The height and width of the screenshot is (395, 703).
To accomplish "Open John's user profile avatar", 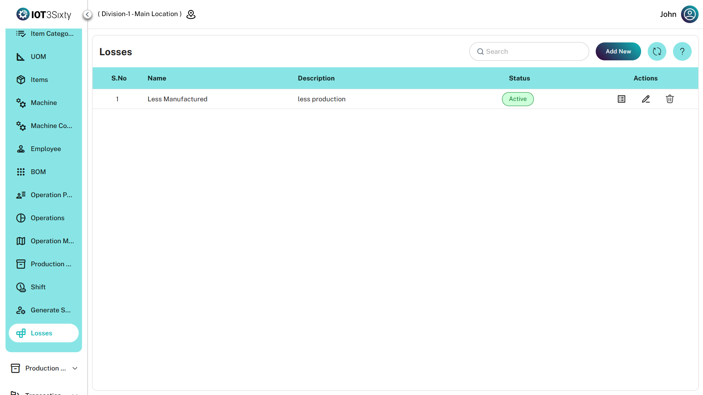I will point(689,14).
